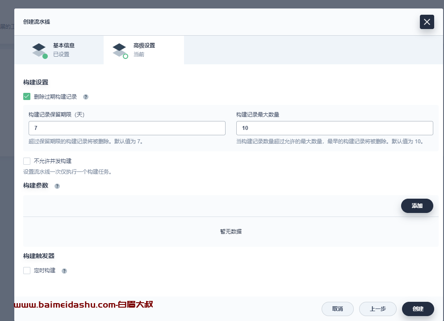The height and width of the screenshot is (321, 444).
Task: Click the 构建触发器 section heading
Action: [39, 256]
